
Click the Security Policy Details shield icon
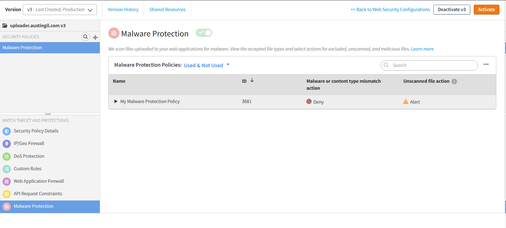pos(7,131)
